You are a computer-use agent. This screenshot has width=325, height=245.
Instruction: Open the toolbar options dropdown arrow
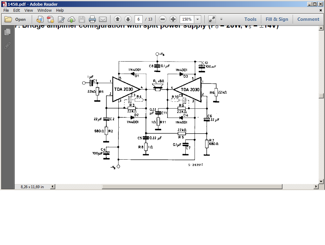pos(221,19)
